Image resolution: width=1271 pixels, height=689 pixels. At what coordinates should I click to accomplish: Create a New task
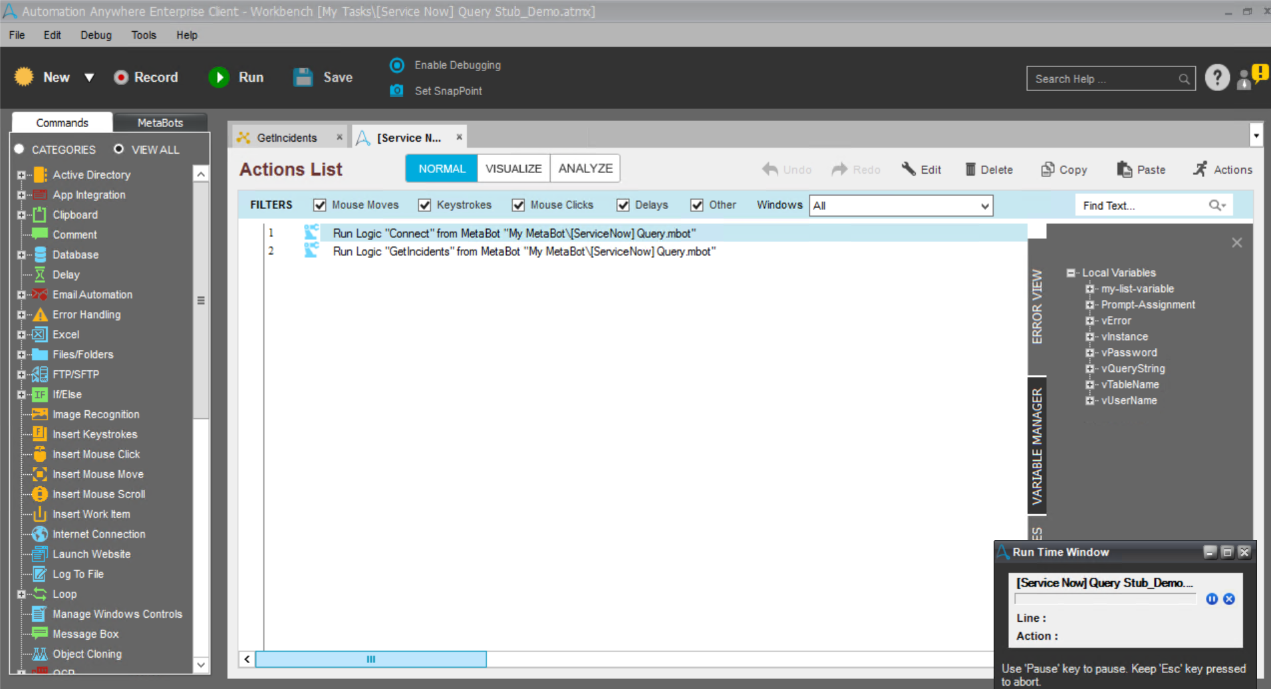44,78
